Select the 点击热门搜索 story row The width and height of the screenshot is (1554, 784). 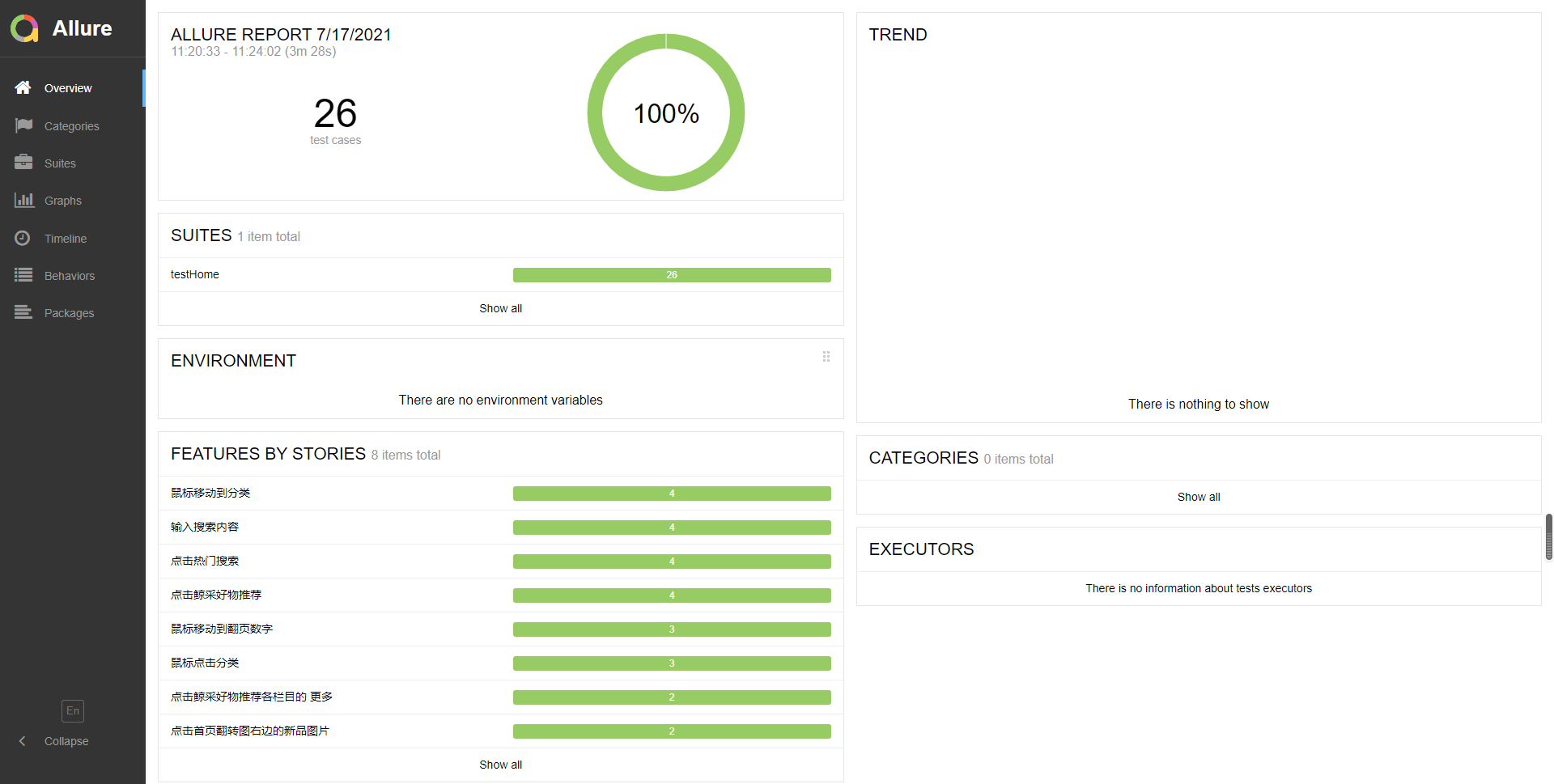[500, 562]
